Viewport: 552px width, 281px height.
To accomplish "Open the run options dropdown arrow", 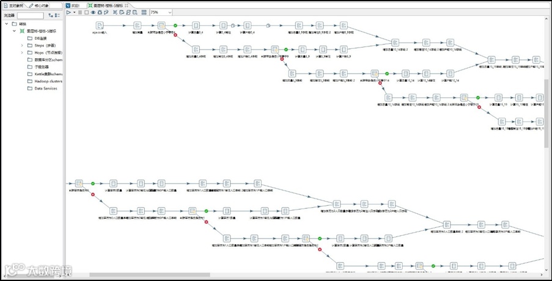I will pos(75,12).
